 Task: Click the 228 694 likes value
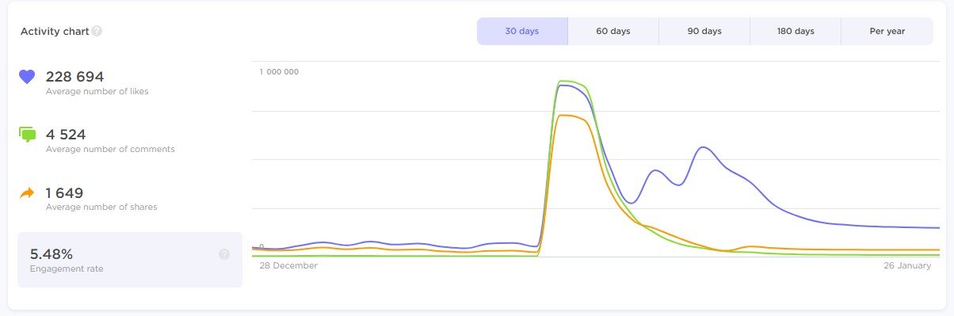click(75, 77)
